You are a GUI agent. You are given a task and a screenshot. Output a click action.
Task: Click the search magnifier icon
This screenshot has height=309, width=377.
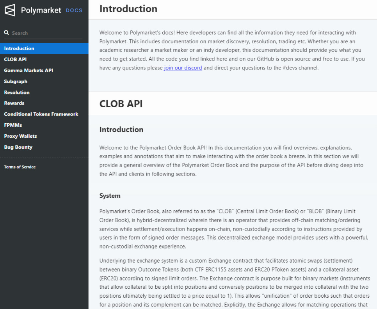(7, 33)
